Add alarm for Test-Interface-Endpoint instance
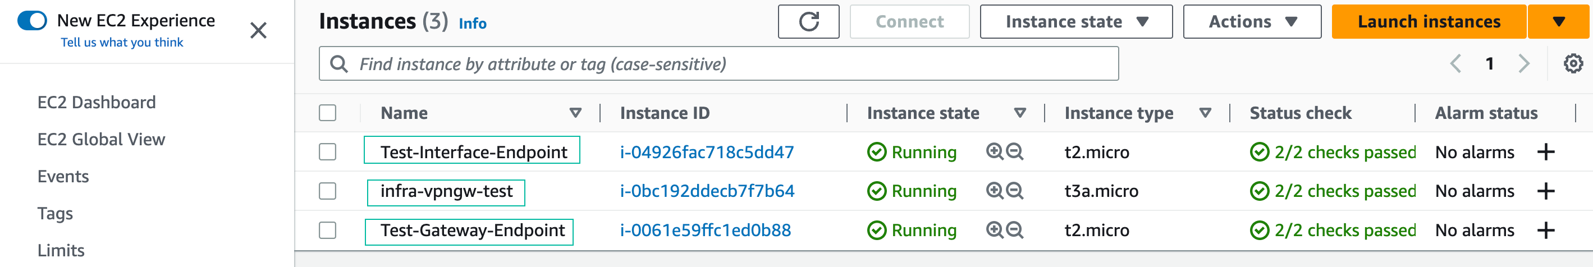Image resolution: width=1593 pixels, height=267 pixels. (1545, 152)
